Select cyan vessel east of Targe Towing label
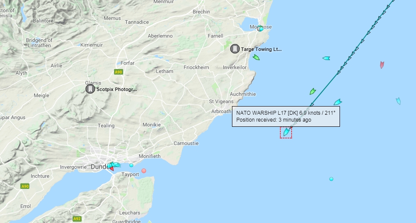Screen dimensions: 416x223 [x=326, y=58]
